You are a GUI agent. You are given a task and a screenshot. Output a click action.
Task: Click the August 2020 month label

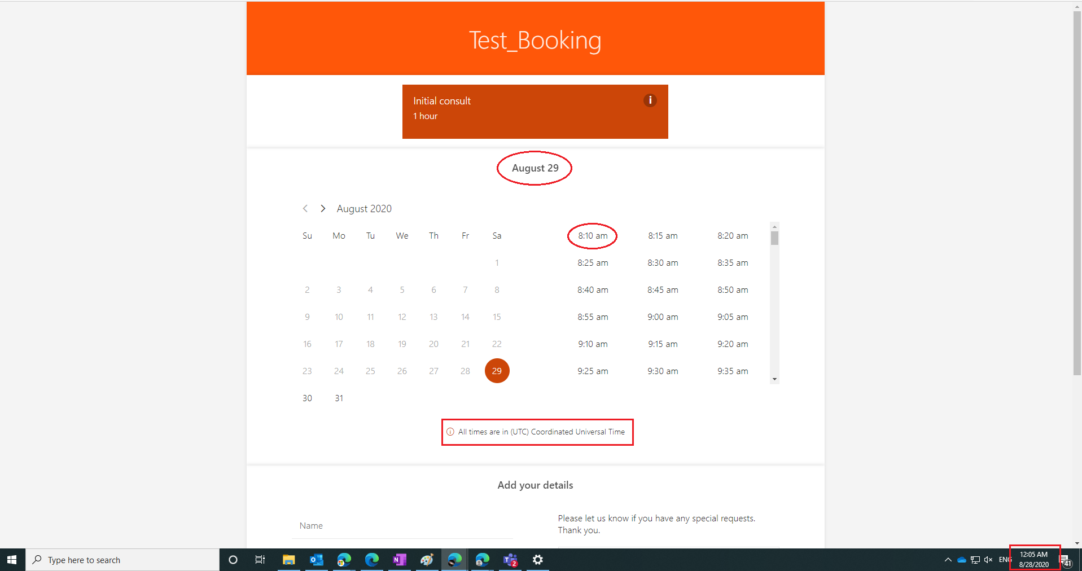coord(364,209)
